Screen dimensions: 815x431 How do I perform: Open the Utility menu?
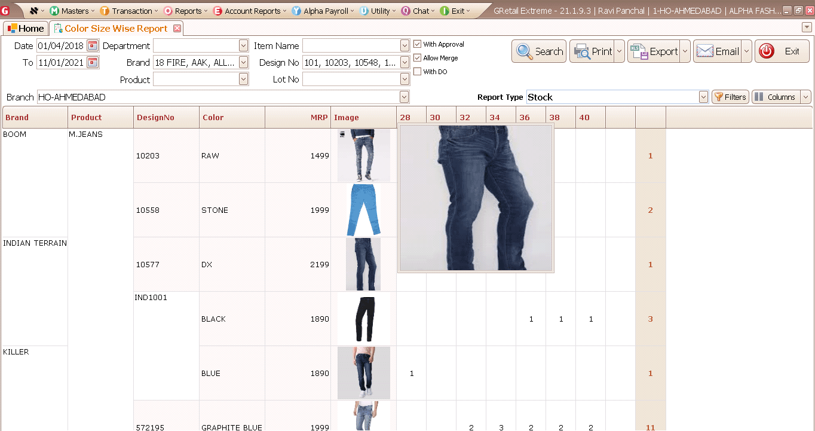(378, 11)
